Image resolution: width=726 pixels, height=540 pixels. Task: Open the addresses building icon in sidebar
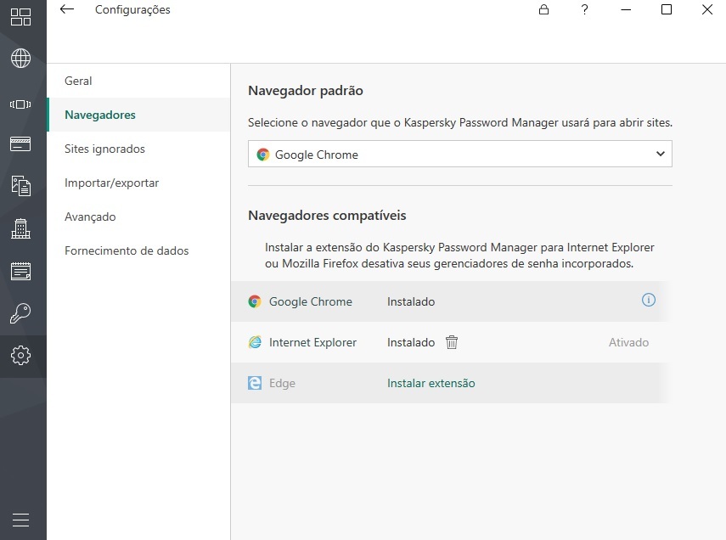tap(20, 229)
